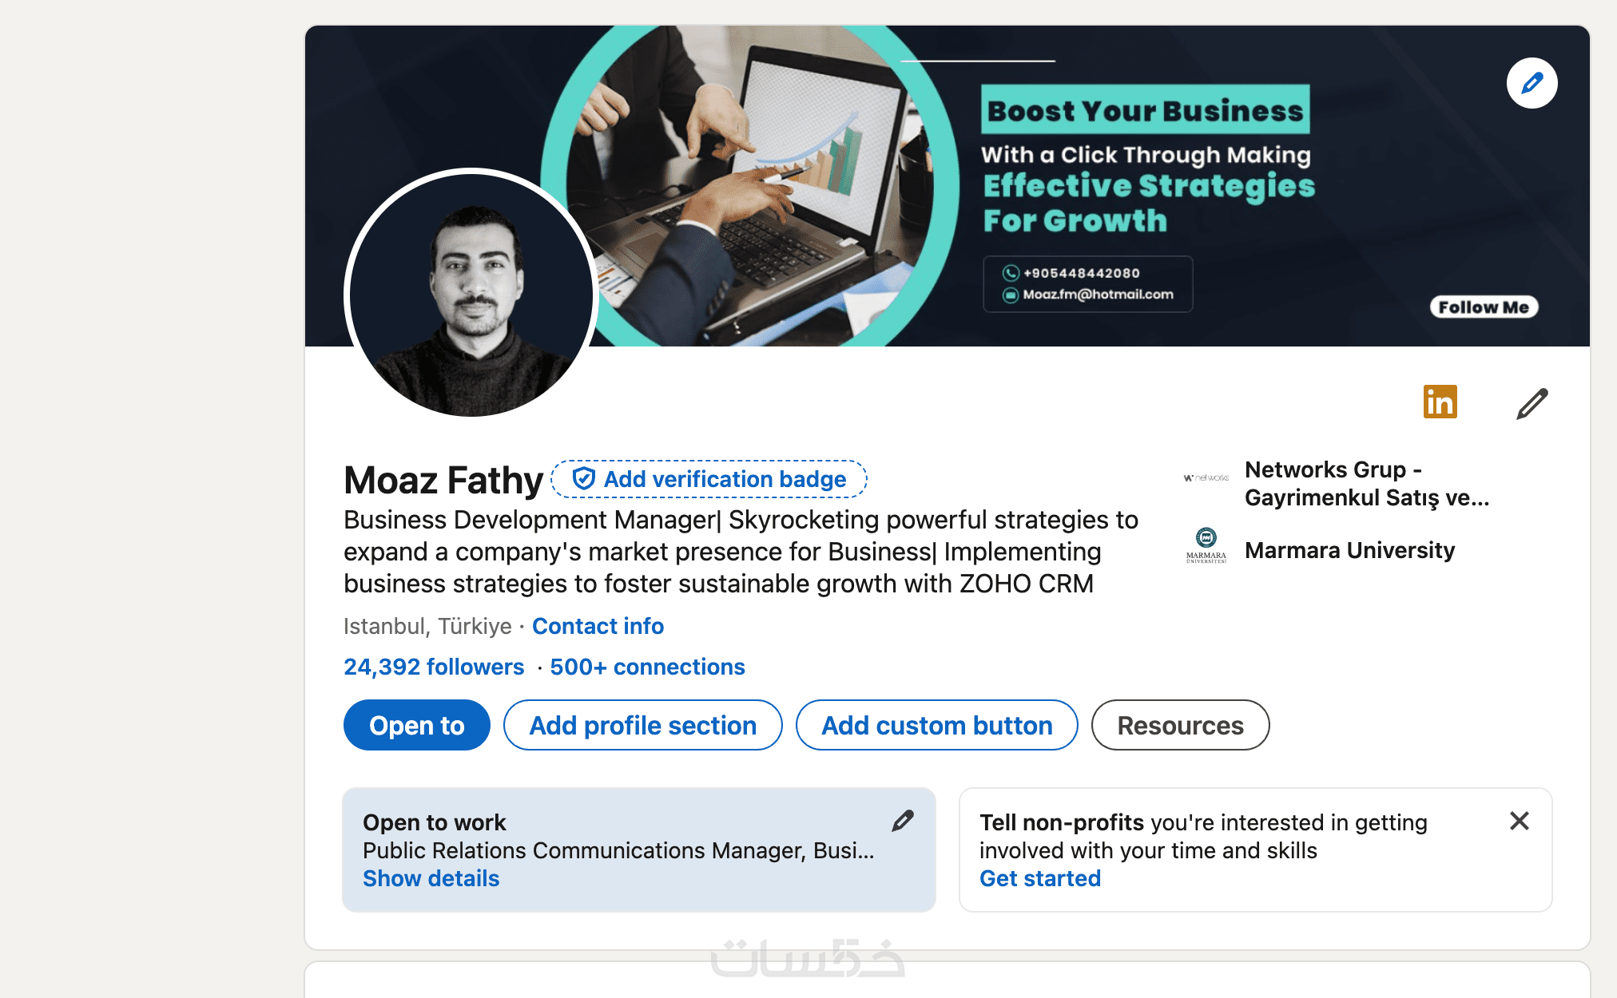View 500+ connections

tap(647, 667)
